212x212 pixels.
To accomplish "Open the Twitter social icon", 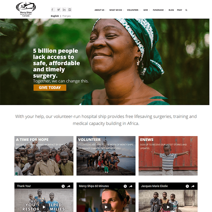I will click(x=58, y=10).
